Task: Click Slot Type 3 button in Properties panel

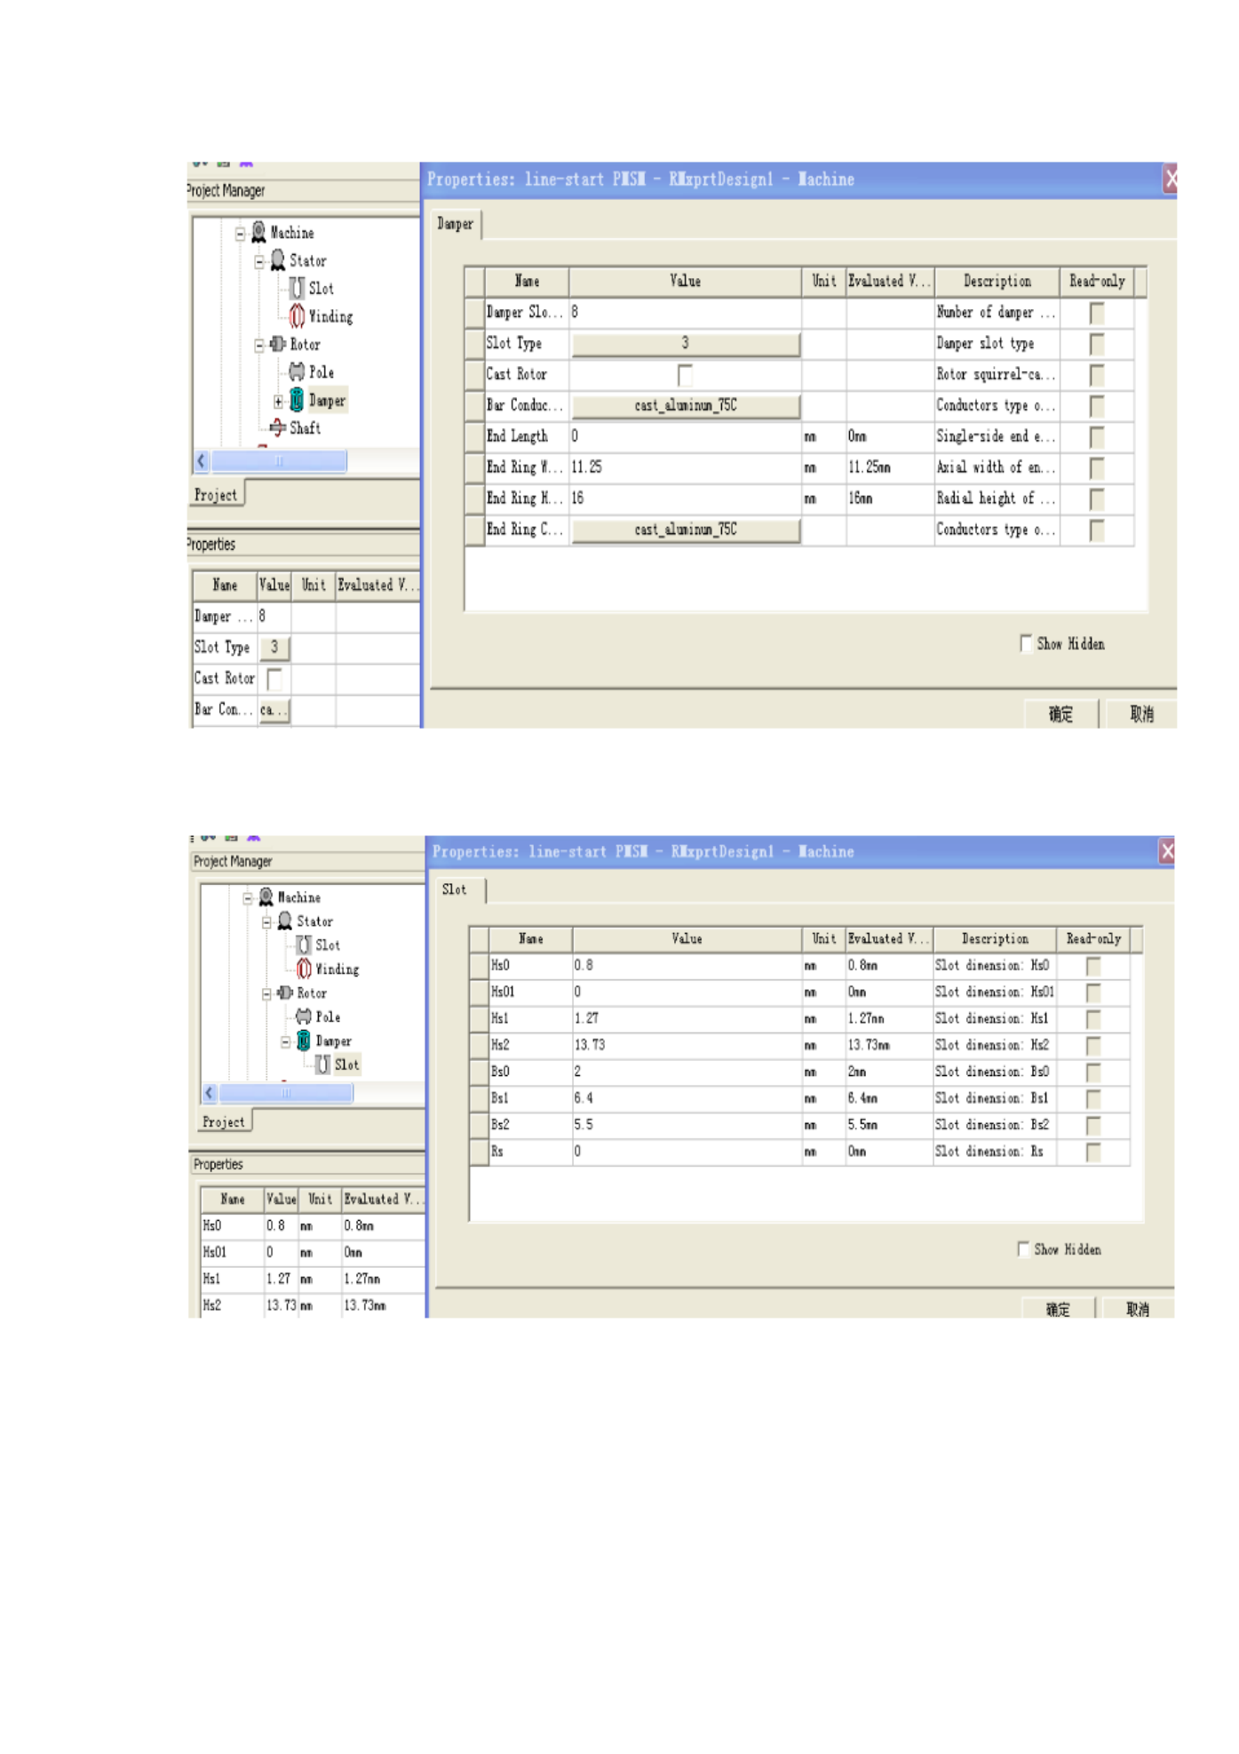Action: (x=274, y=647)
